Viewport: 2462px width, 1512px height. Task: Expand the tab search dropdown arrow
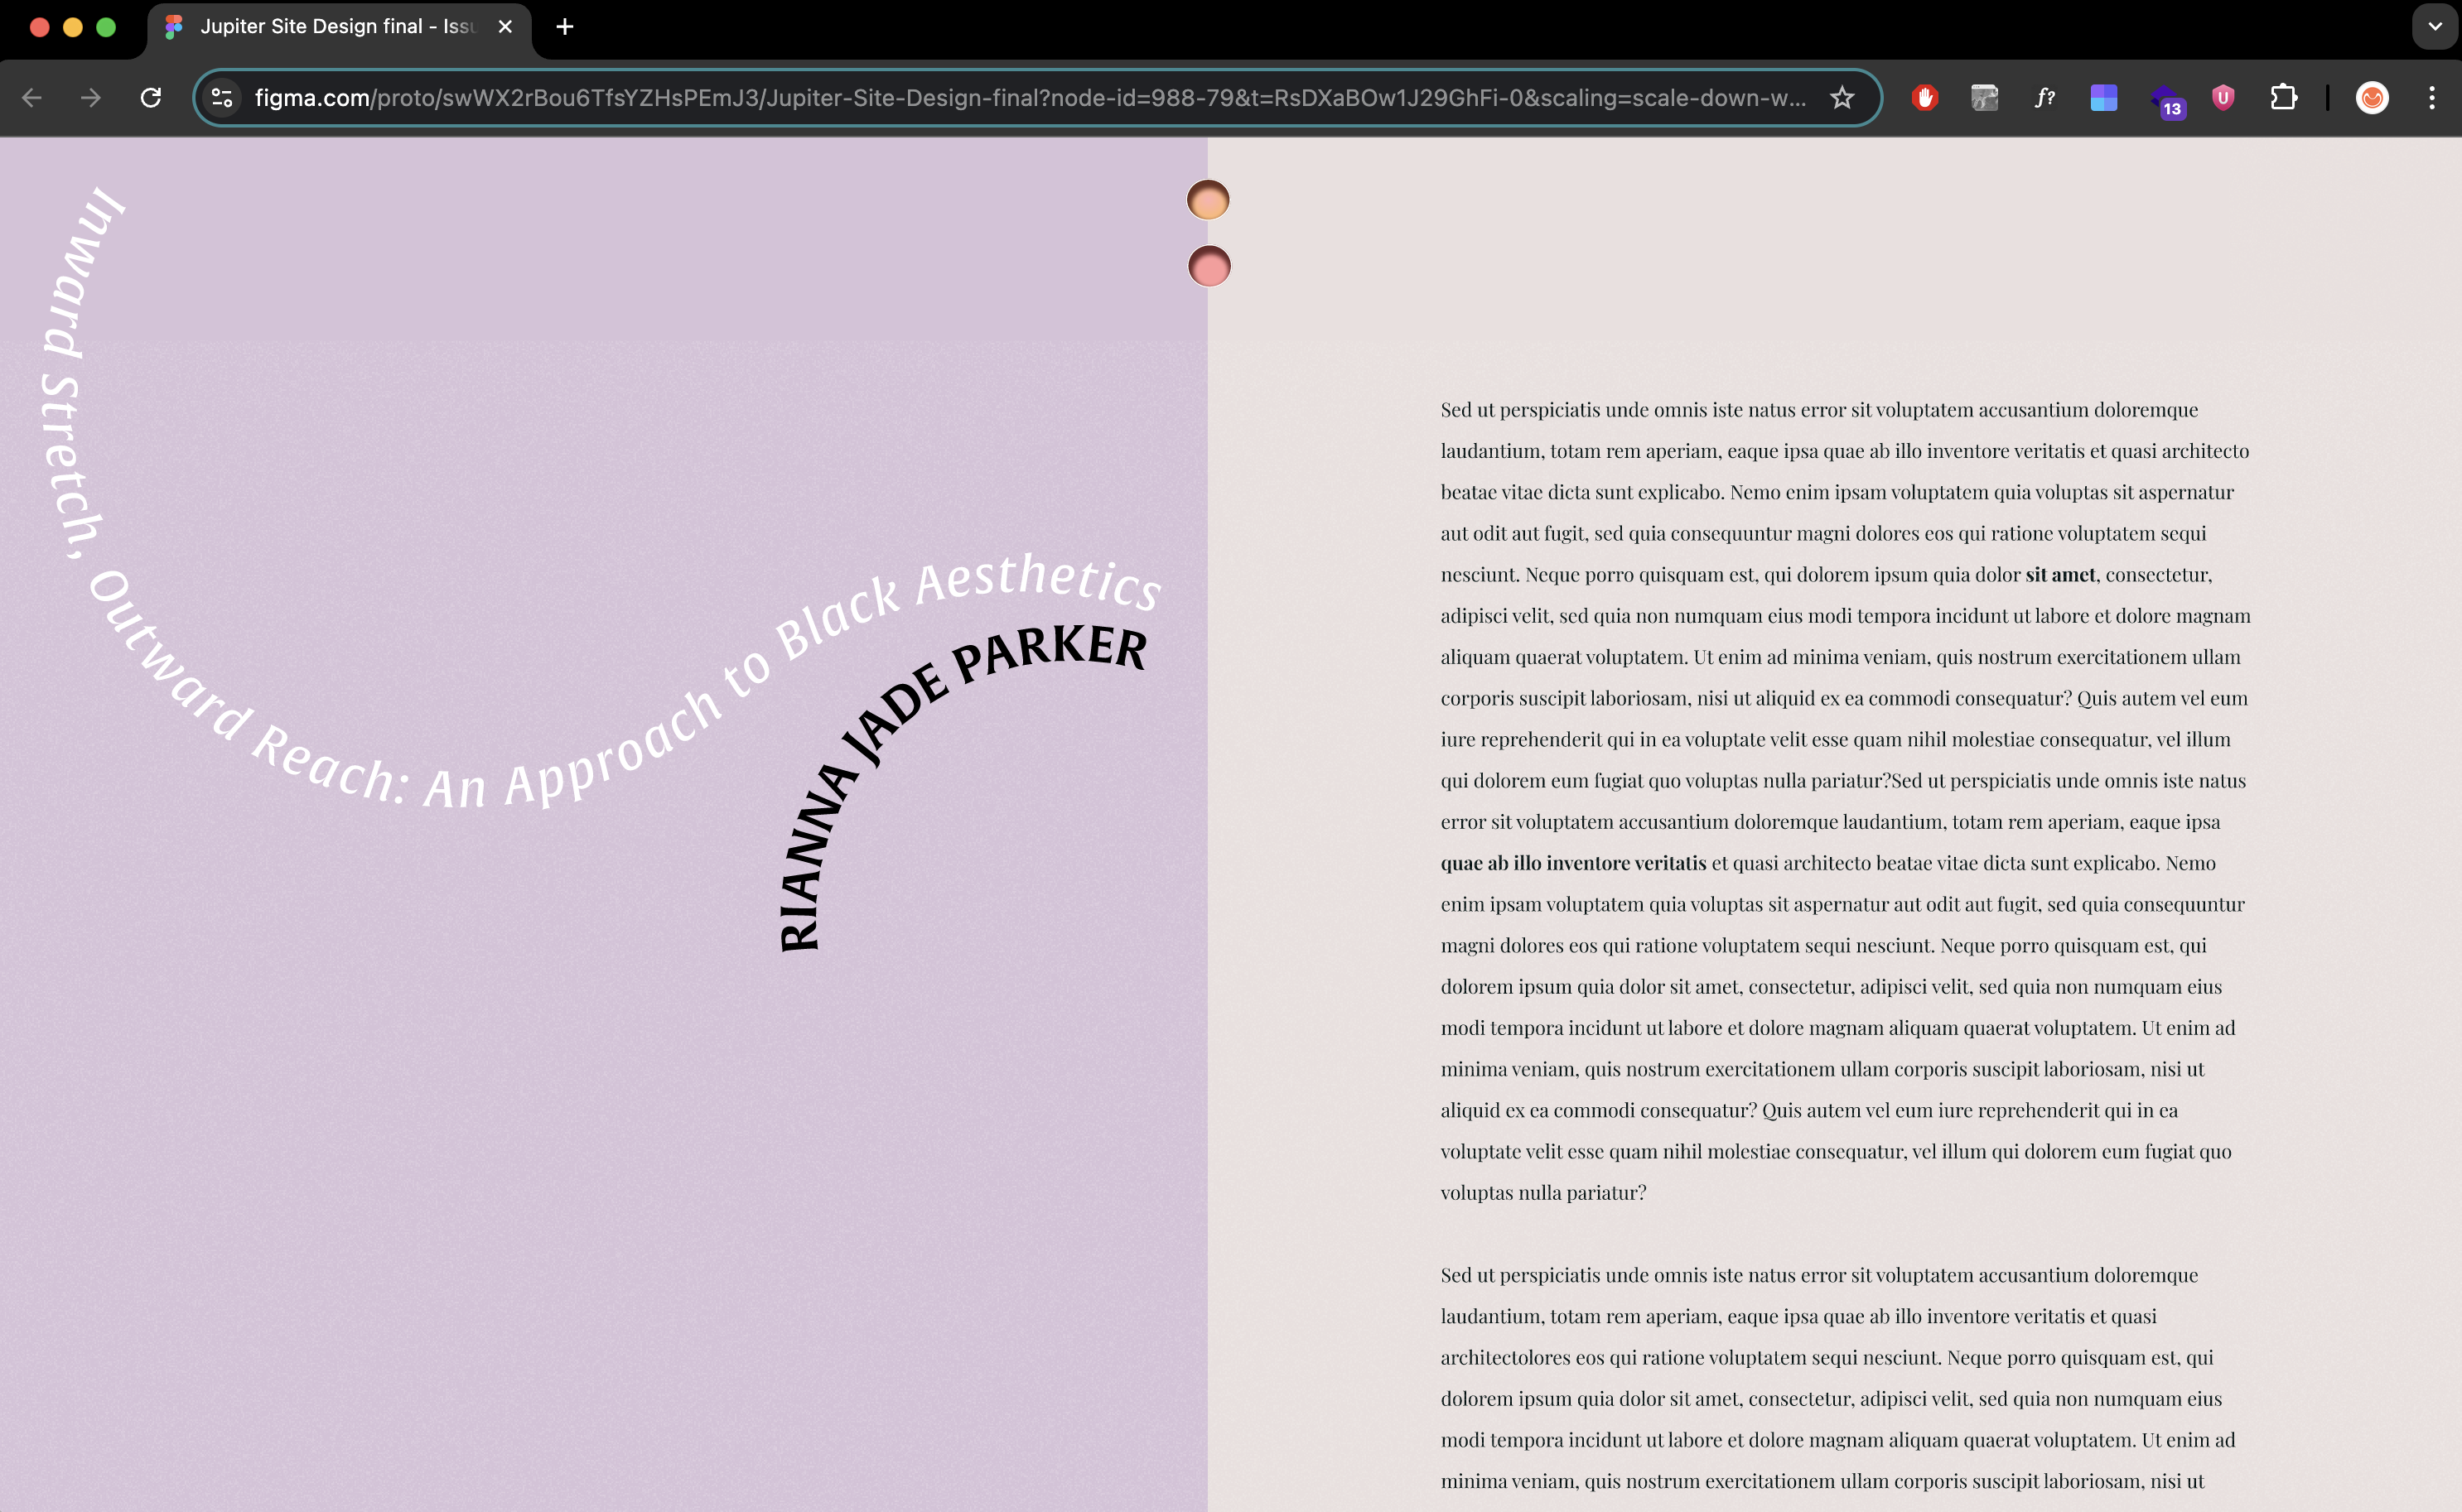tap(2434, 27)
